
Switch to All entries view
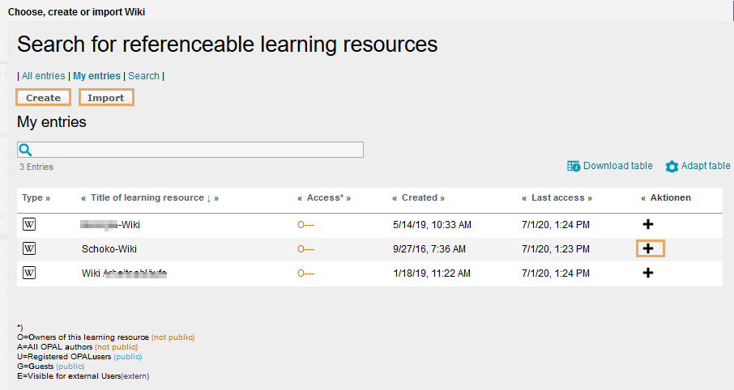(43, 76)
